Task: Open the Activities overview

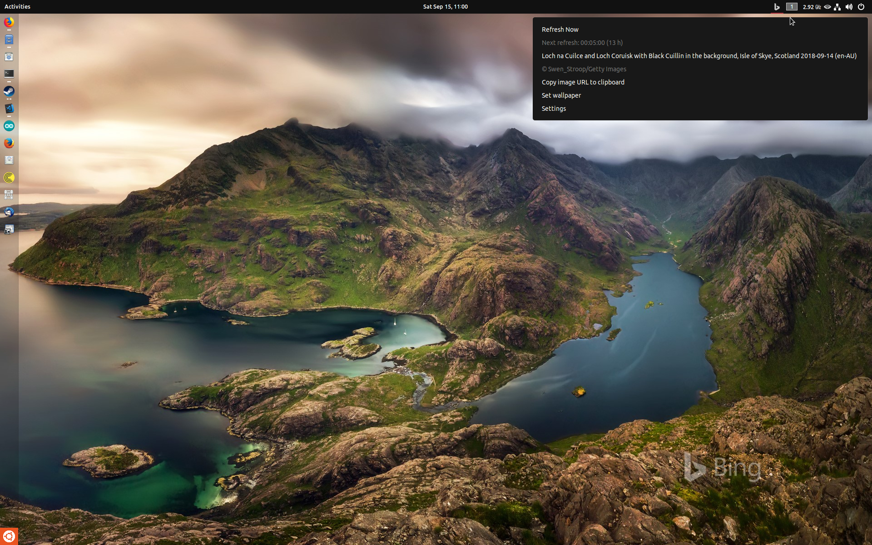Action: pos(17,7)
